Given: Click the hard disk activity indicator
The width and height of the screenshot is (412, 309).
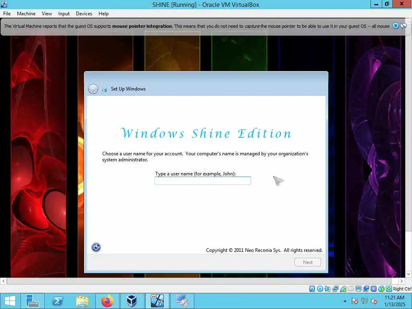Looking at the screenshot, I should (312, 289).
